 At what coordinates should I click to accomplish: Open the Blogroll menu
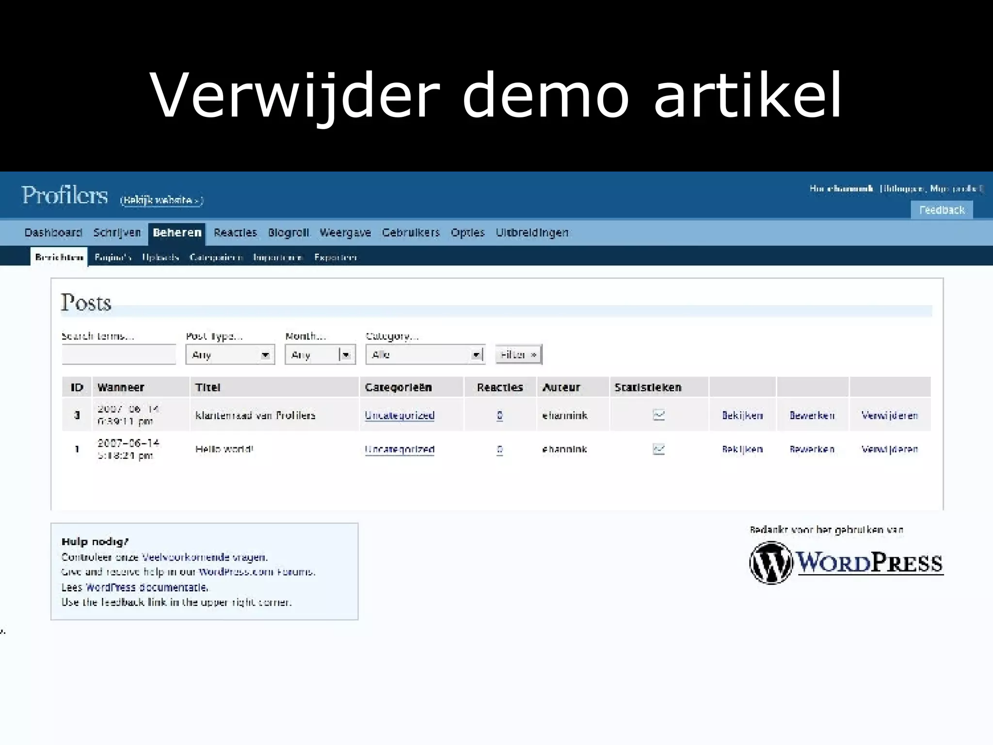click(x=288, y=233)
